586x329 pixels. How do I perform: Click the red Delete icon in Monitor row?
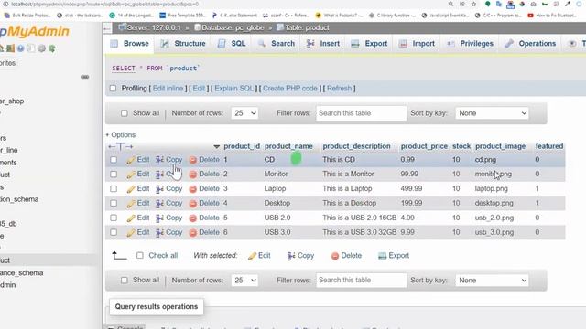coord(193,175)
